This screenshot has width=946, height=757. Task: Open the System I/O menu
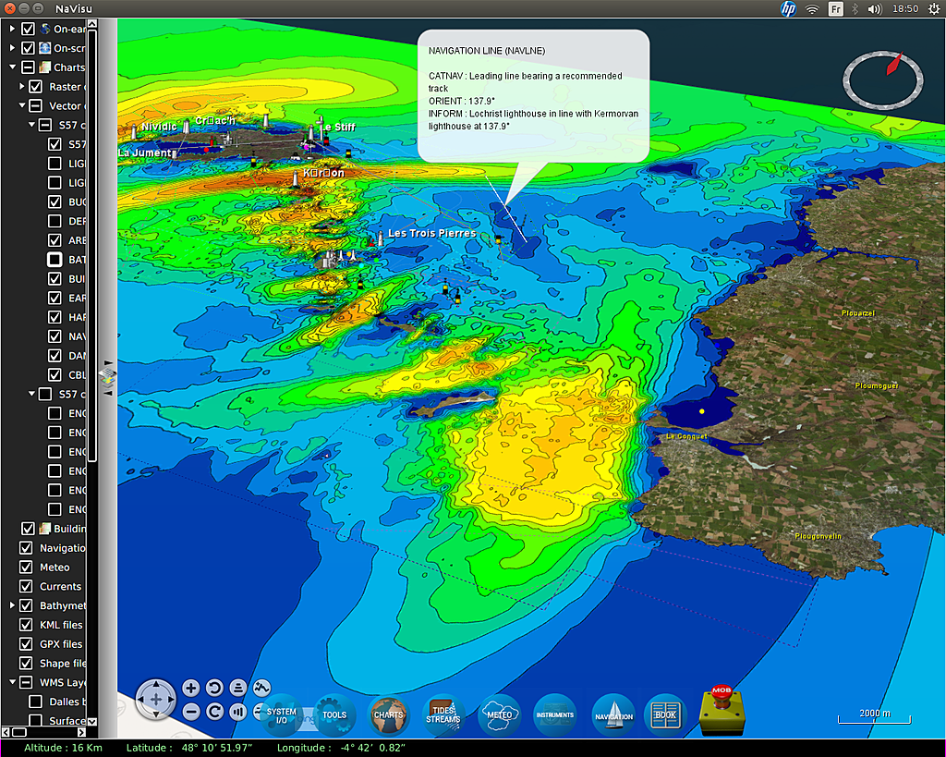point(282,714)
